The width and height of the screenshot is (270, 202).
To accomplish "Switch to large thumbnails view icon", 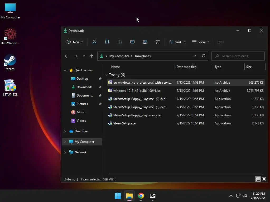I will (x=264, y=179).
